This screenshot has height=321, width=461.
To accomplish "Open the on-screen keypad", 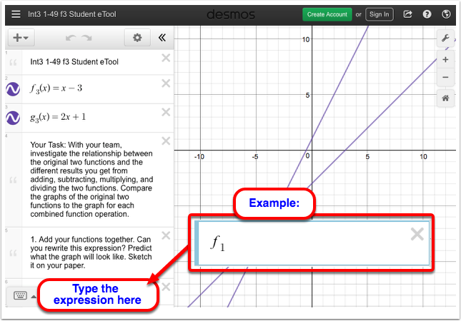I will [20, 295].
